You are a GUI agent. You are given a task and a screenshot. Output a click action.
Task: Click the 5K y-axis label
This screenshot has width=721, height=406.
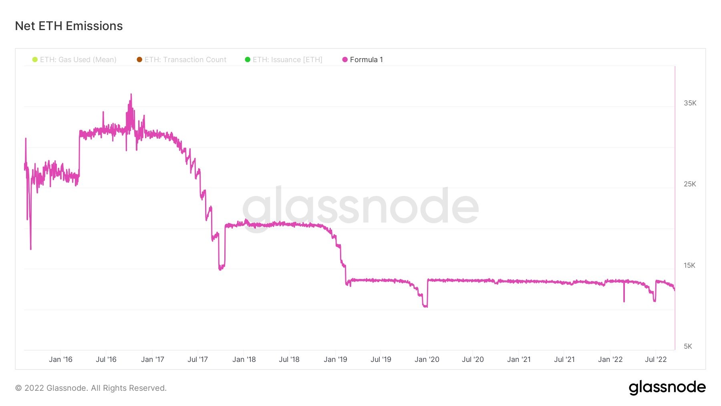coord(688,346)
